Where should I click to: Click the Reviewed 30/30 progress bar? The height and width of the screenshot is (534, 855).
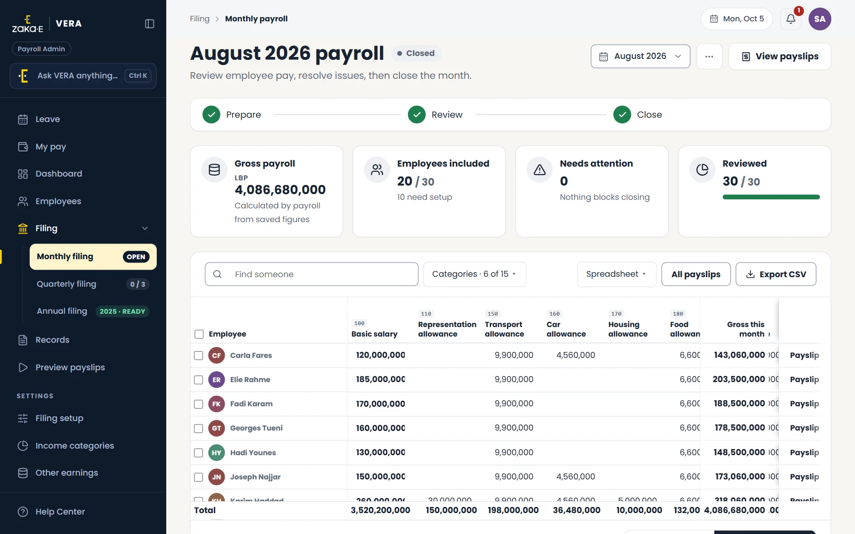pos(771,197)
